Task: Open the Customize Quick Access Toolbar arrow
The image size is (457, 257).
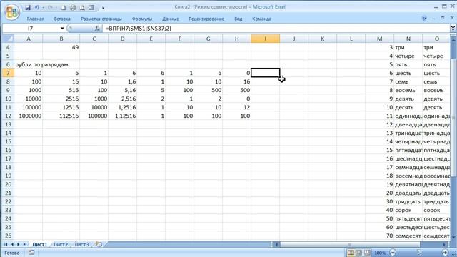Action: tap(103, 8)
